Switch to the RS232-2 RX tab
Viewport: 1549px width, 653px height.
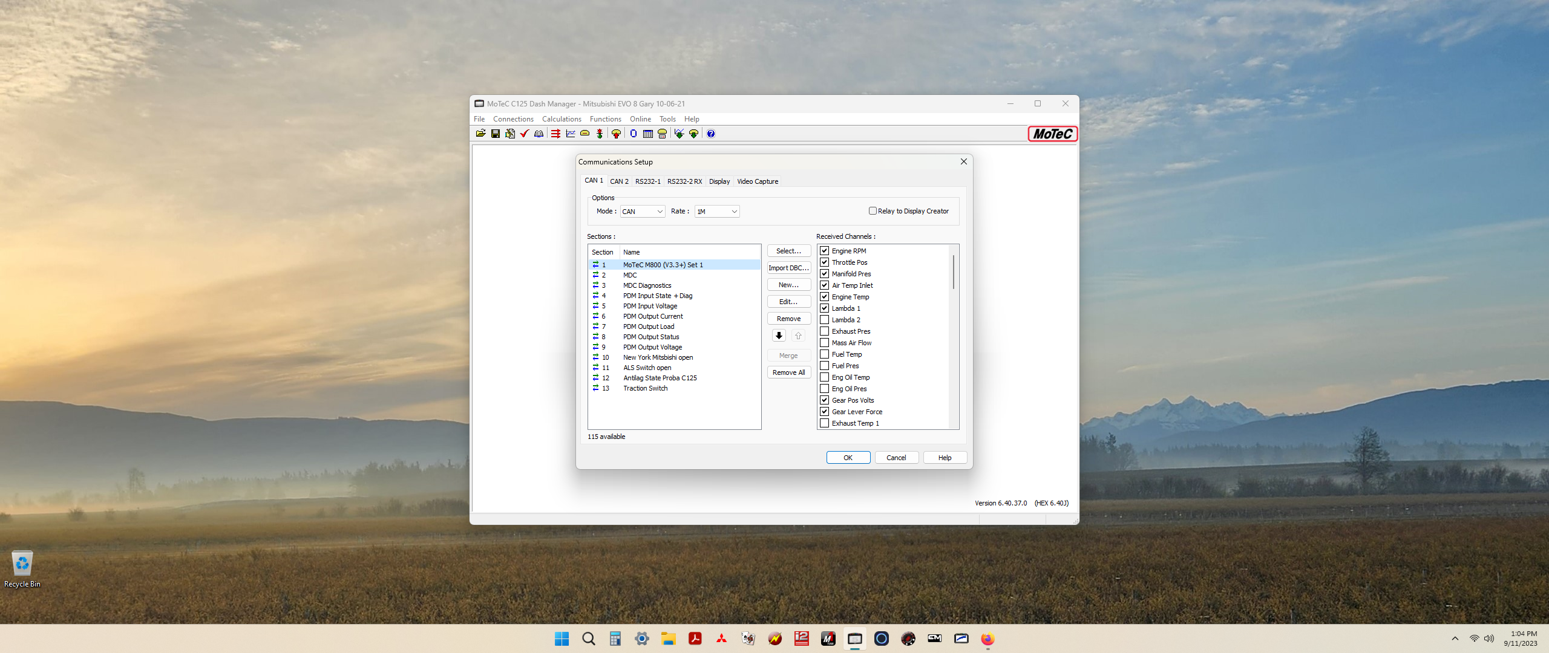[684, 181]
